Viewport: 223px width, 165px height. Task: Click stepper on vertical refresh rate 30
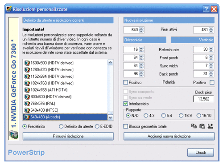211,49
